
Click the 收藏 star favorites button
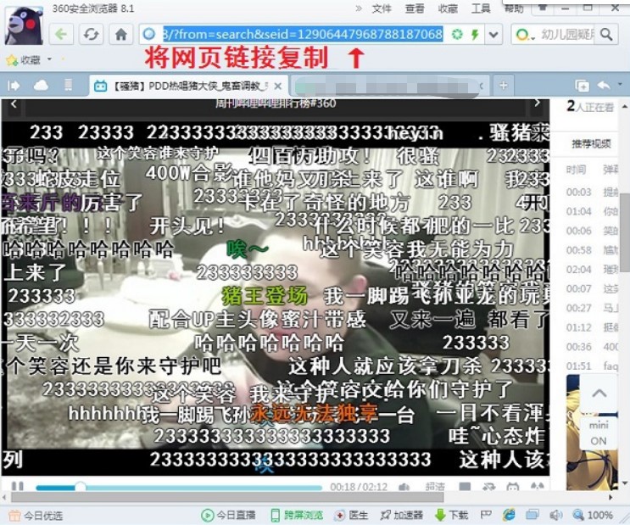23,60
